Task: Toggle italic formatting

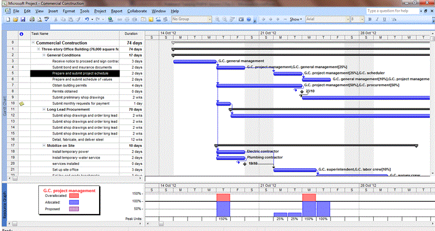Action: point(377,19)
